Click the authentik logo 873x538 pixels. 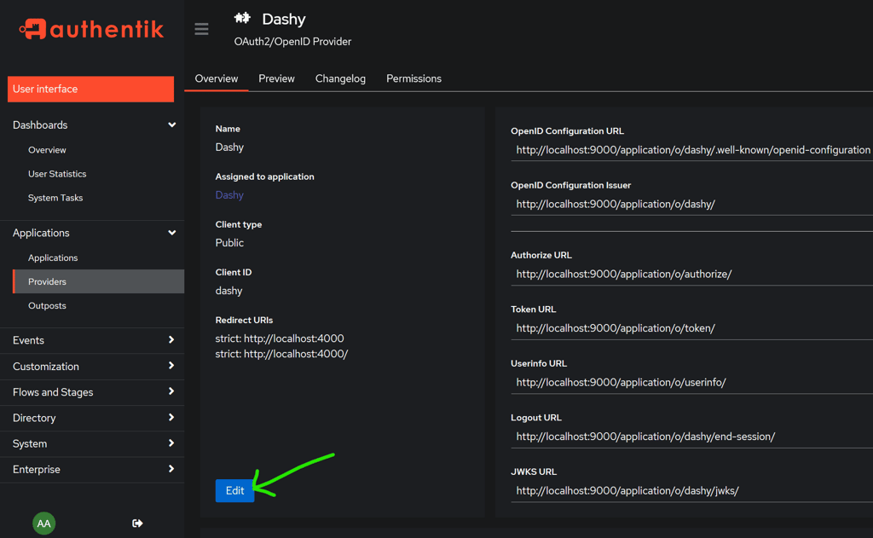click(92, 29)
